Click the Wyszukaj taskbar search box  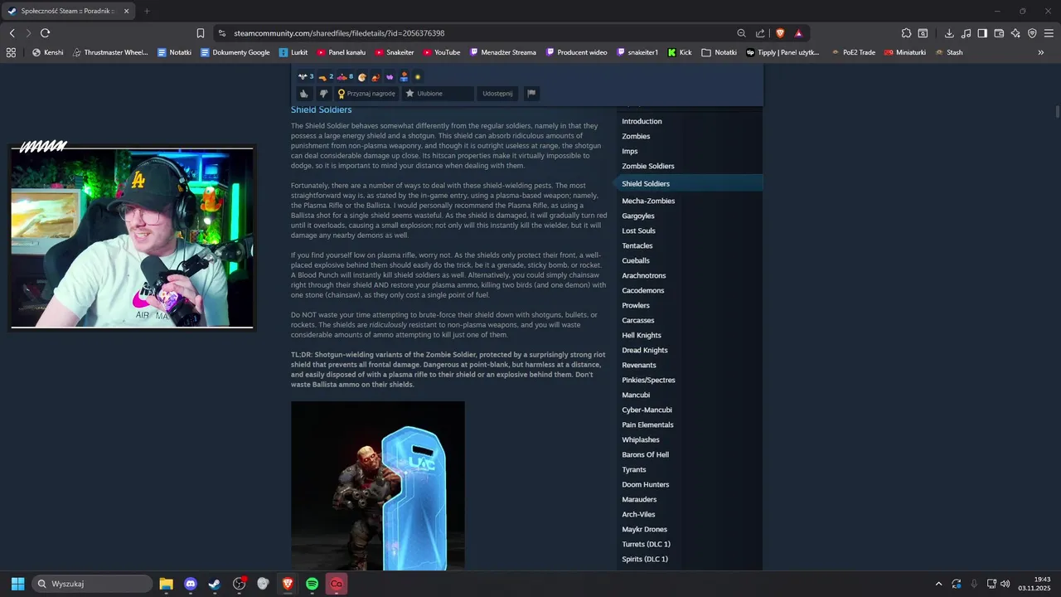point(92,584)
